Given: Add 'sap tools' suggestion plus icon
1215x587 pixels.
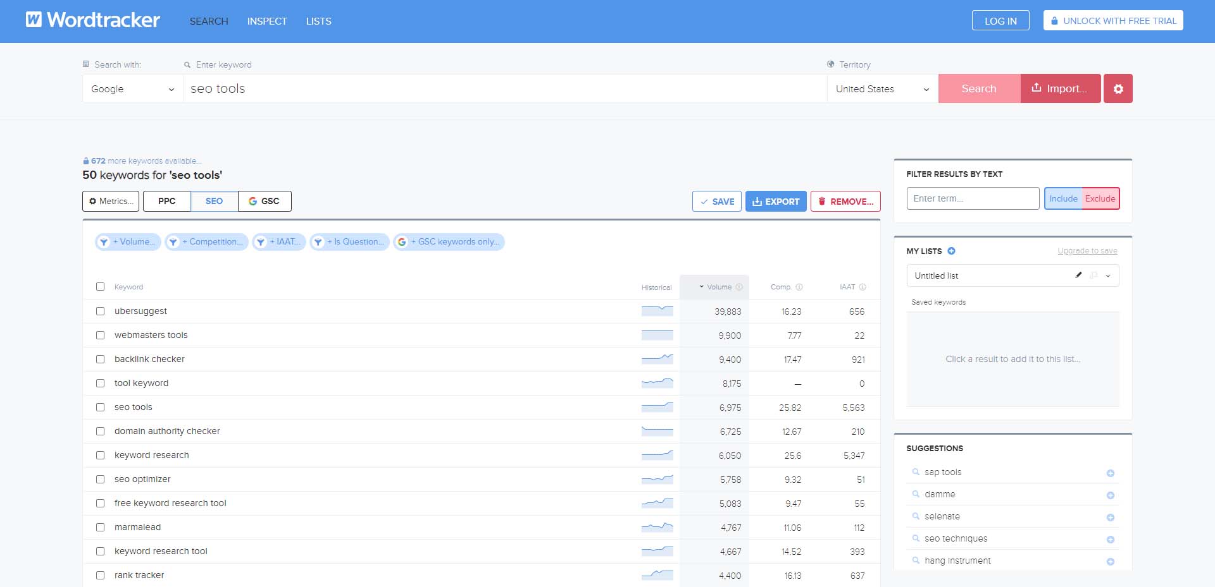Looking at the screenshot, I should tap(1110, 473).
